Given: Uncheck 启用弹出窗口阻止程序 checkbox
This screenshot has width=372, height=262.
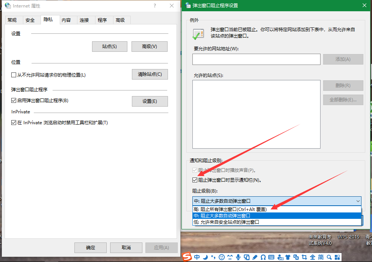Looking at the screenshot, I should click(x=14, y=101).
